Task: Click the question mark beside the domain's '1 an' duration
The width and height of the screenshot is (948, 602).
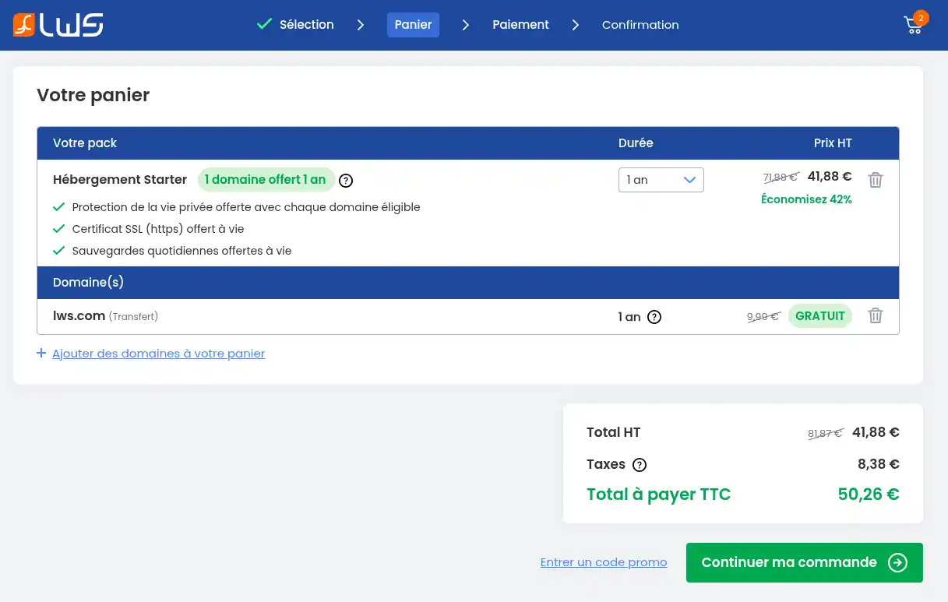Action: click(654, 317)
